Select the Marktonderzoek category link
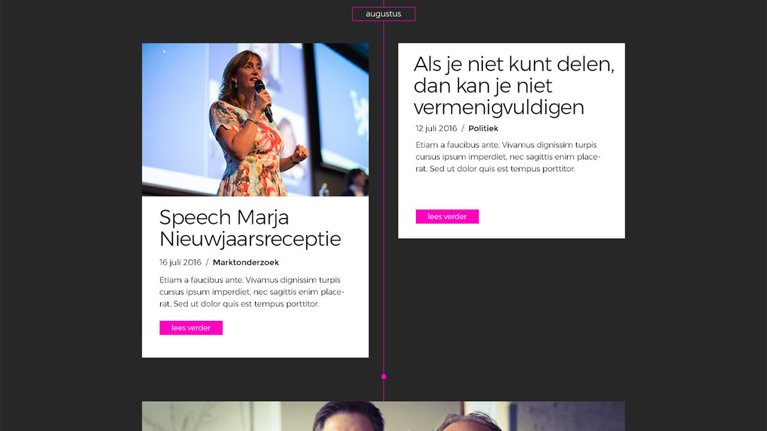The height and width of the screenshot is (431, 767). 246,262
